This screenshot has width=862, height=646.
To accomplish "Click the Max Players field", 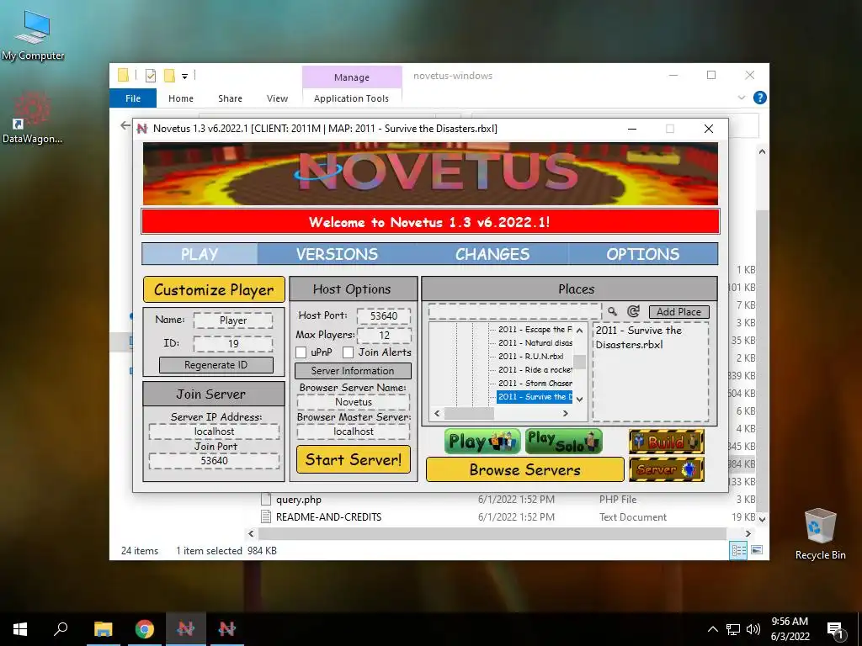I will pyautogui.click(x=384, y=335).
